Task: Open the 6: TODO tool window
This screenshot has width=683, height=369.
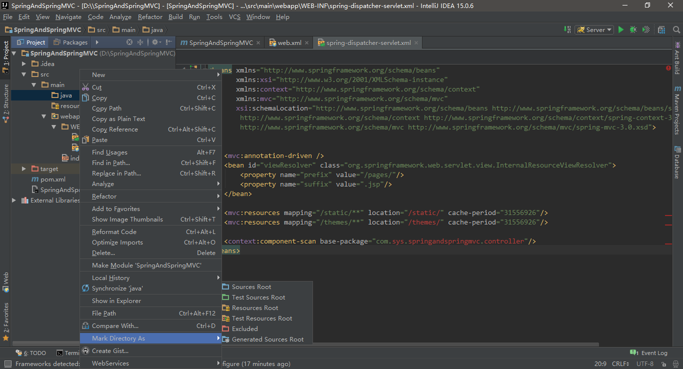Action: coord(31,353)
